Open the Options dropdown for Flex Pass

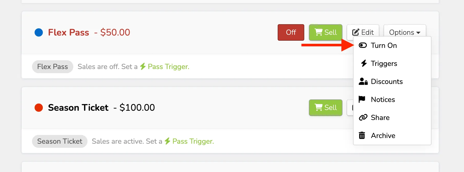(x=405, y=32)
